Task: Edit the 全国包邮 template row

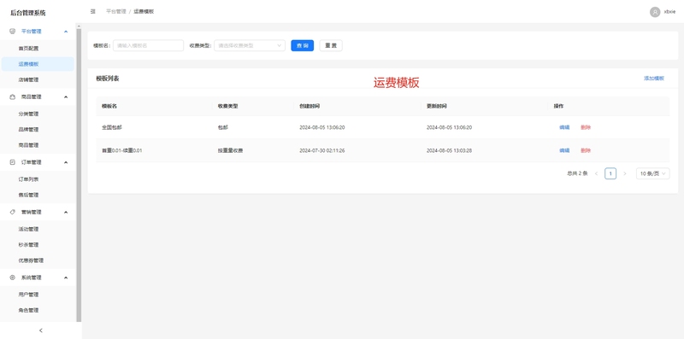Action: (x=564, y=127)
